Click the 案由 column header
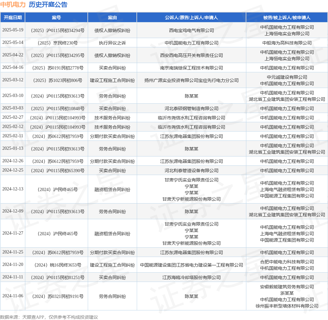Screen dimensions: 328x320 (112, 18)
